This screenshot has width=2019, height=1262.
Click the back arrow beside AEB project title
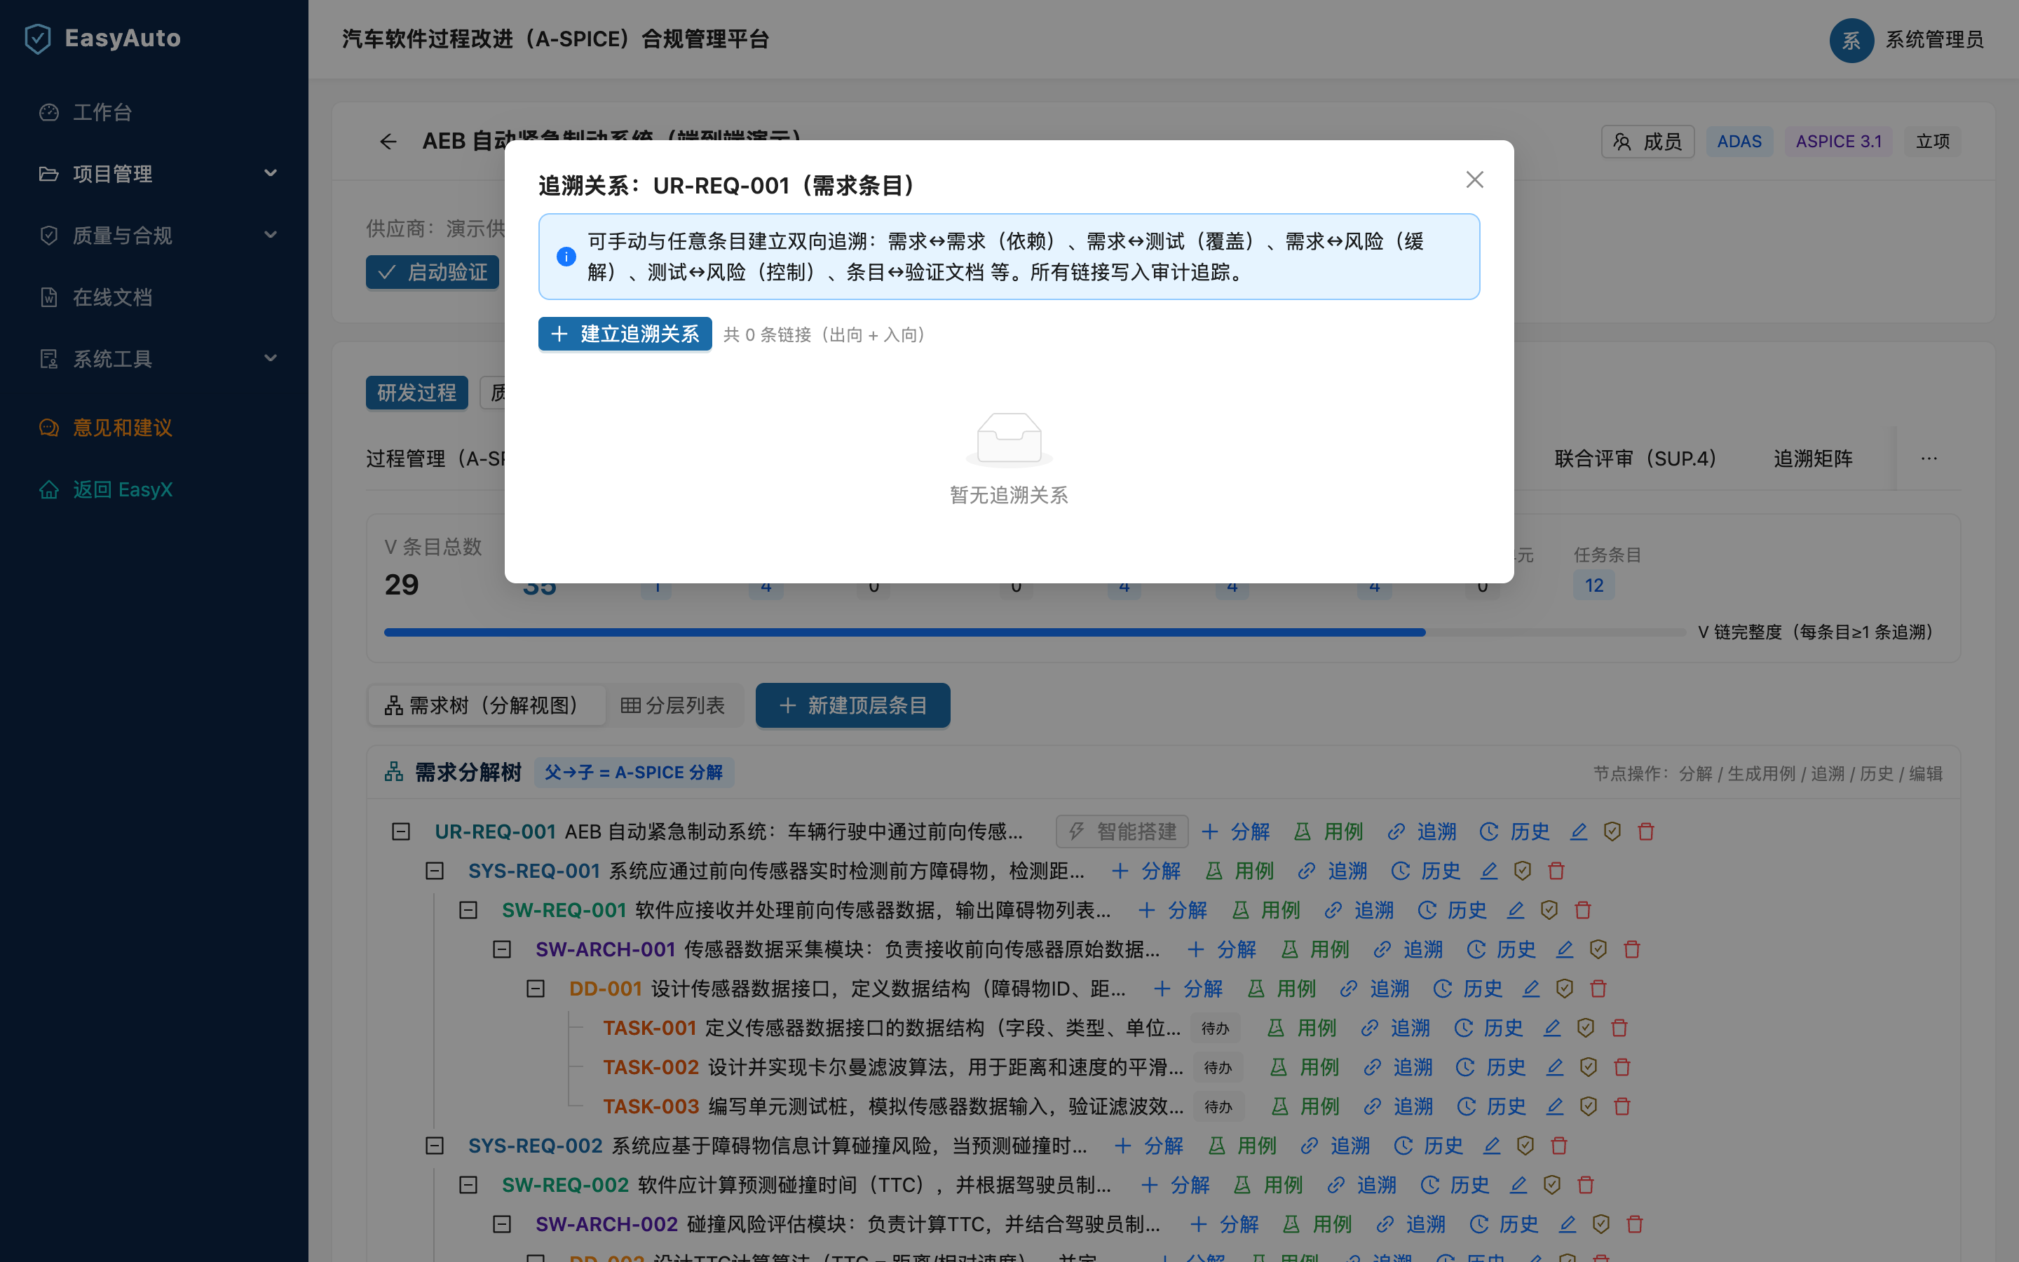(x=388, y=141)
